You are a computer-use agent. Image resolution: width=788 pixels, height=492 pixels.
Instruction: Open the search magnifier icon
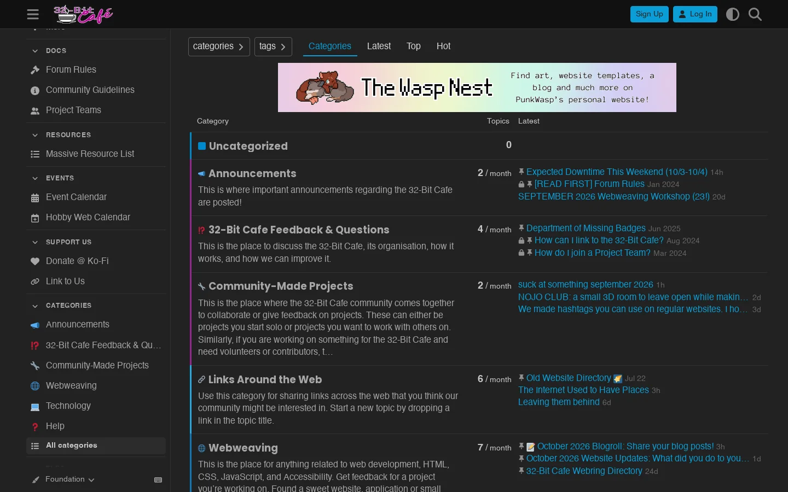click(755, 14)
